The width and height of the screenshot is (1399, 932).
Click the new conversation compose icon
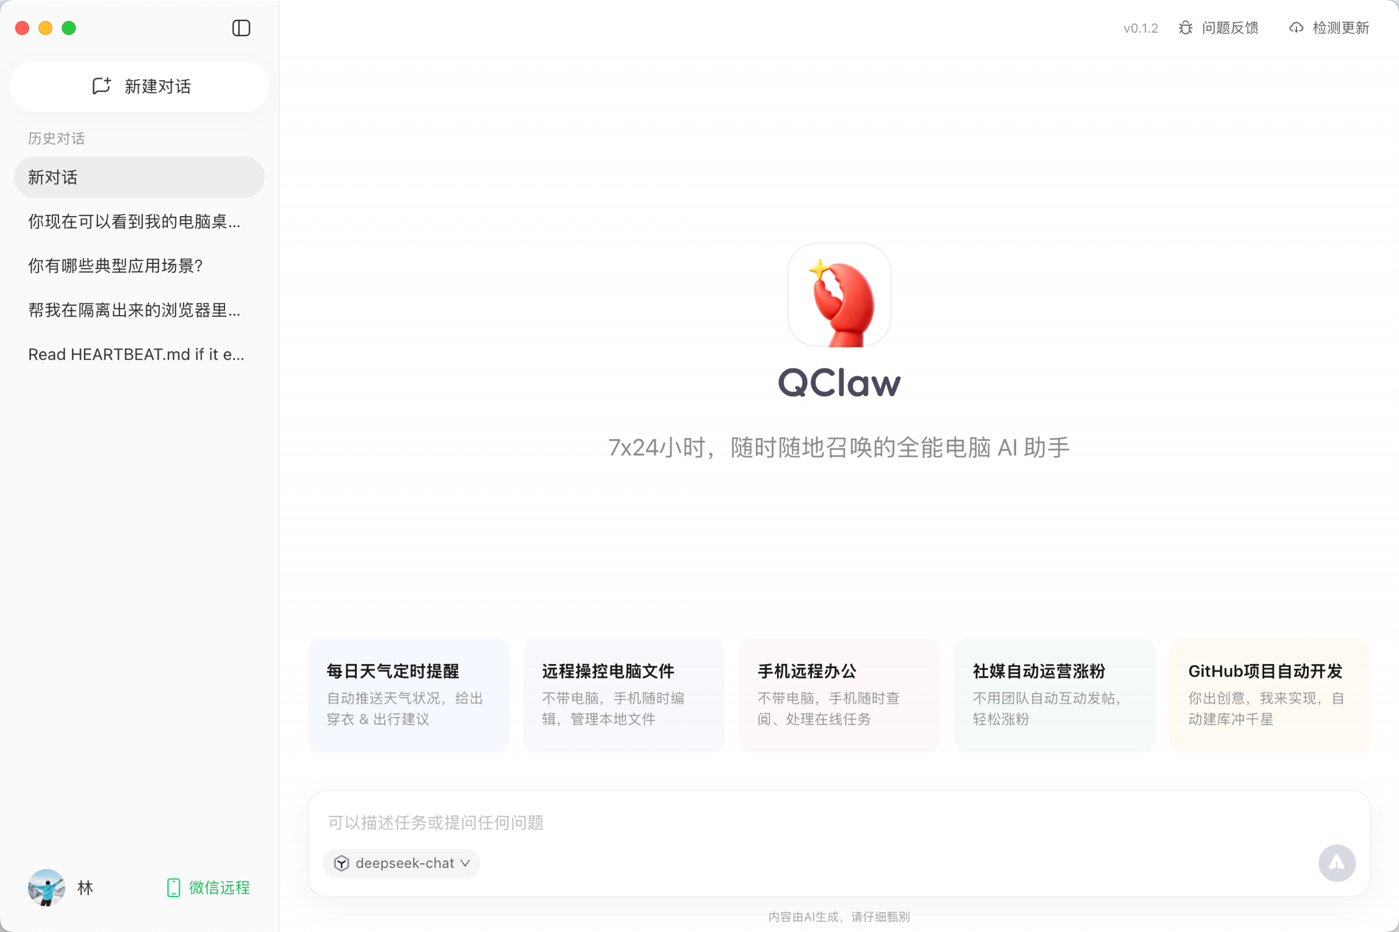click(x=101, y=86)
